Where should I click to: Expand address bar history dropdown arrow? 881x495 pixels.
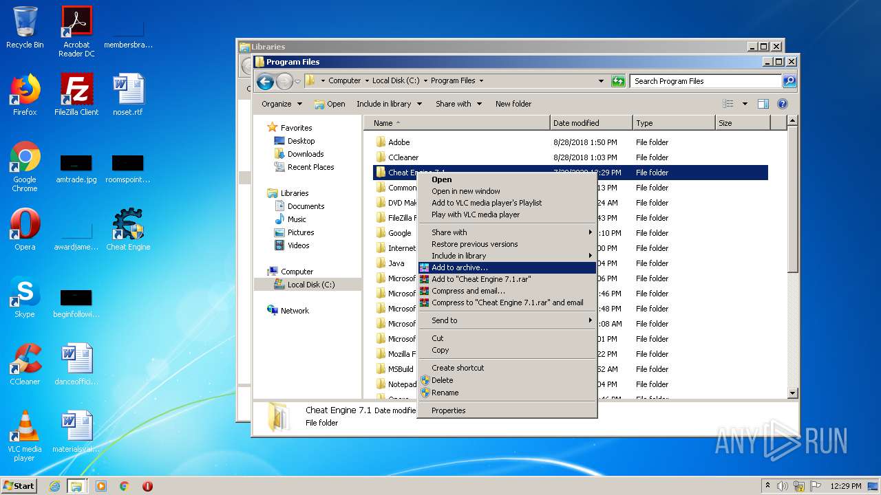tap(601, 81)
